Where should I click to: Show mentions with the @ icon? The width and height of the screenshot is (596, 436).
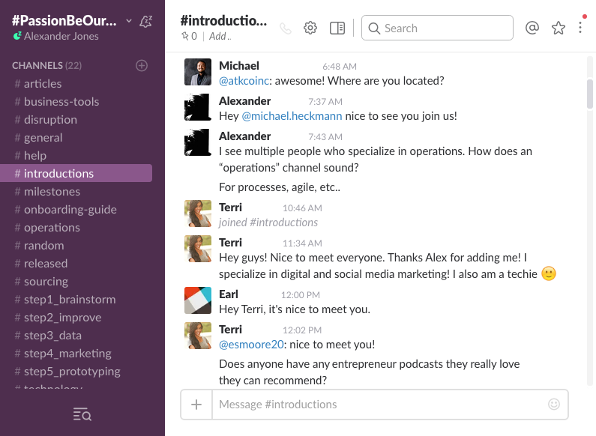click(532, 28)
